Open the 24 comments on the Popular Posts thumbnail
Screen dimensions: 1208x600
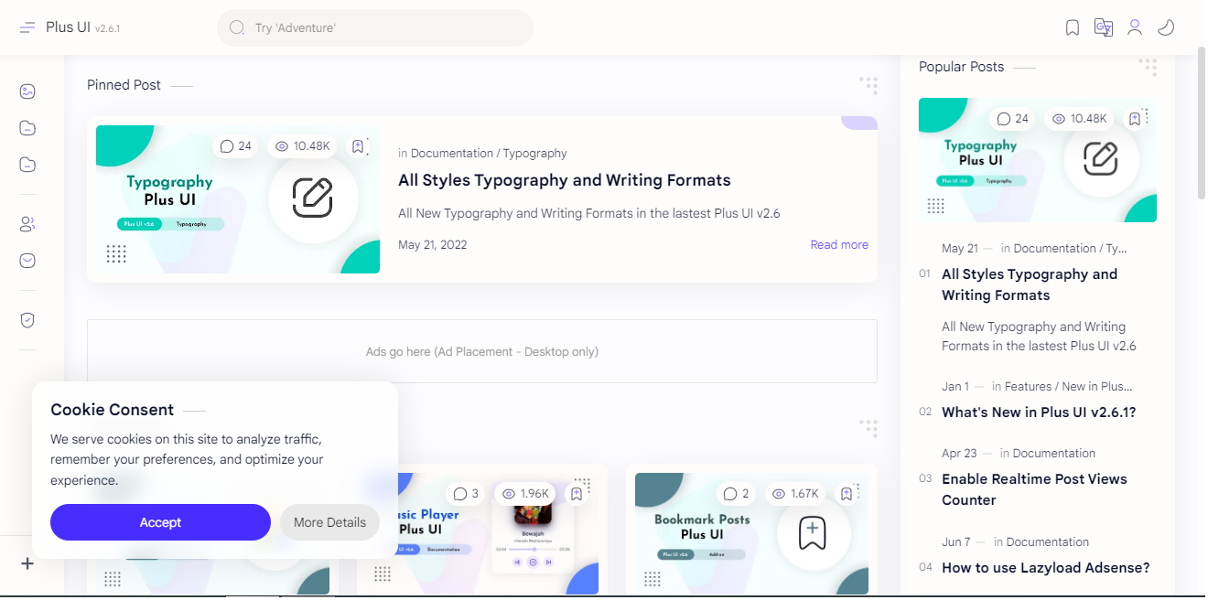tap(1013, 119)
